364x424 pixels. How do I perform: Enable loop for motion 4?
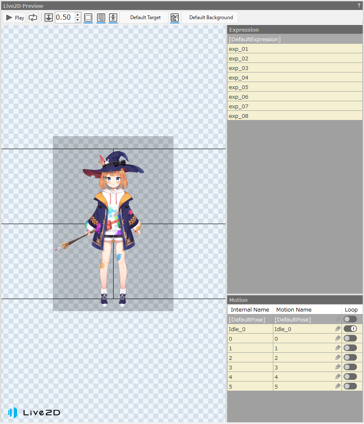350,377
